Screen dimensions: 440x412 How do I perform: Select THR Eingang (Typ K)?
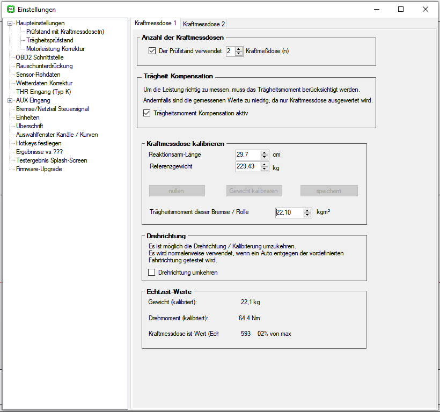pyautogui.click(x=43, y=92)
